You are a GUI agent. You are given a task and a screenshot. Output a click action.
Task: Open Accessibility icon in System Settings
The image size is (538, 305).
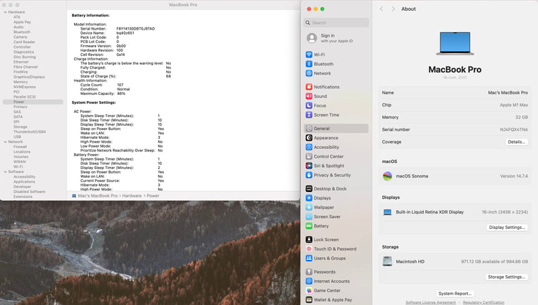(309, 147)
